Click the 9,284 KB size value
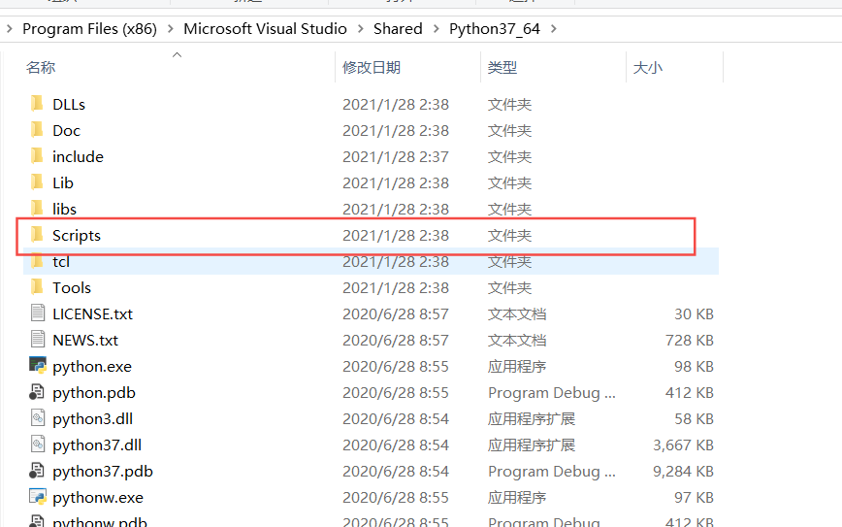 point(683,472)
